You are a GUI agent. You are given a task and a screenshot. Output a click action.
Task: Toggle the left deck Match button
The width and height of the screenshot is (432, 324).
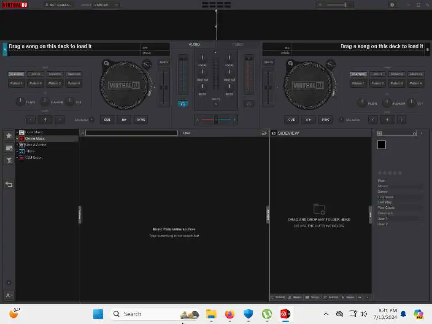[x=164, y=62]
